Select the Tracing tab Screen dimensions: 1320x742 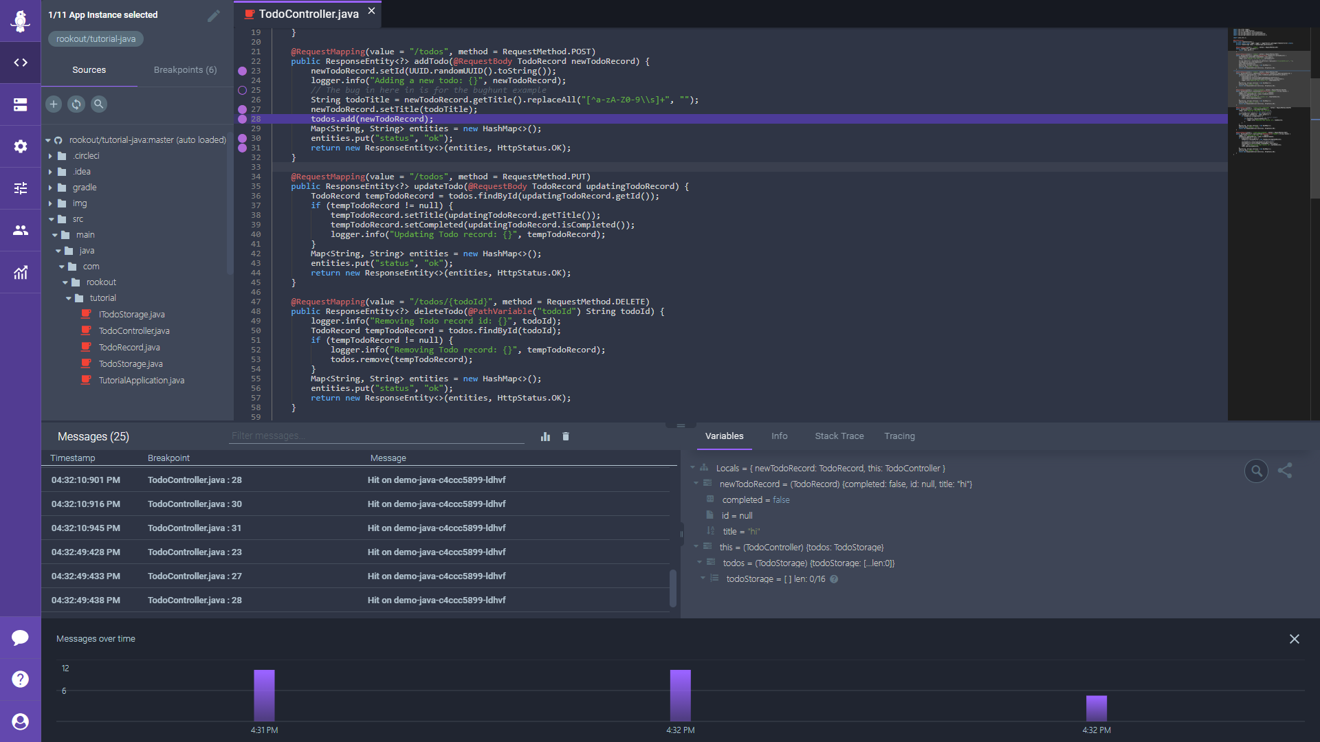click(x=899, y=436)
